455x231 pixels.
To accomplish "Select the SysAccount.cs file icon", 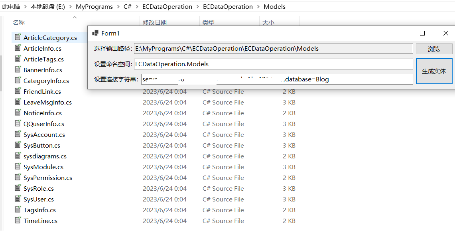I will pyautogui.click(x=18, y=134).
